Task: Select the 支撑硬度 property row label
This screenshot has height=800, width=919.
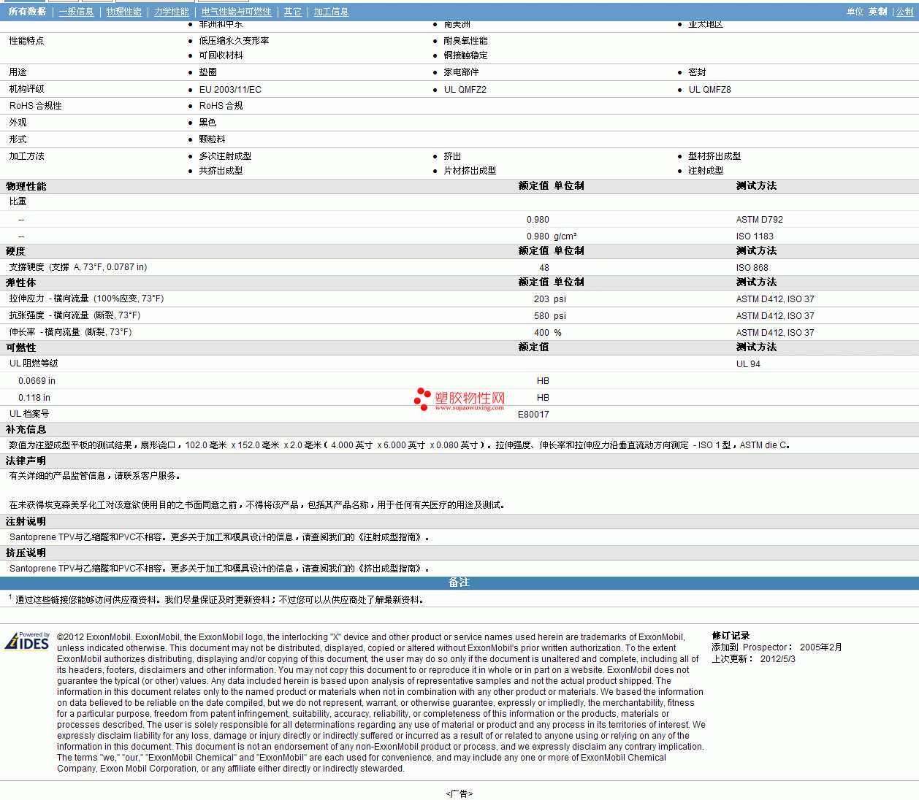Action: pos(78,267)
